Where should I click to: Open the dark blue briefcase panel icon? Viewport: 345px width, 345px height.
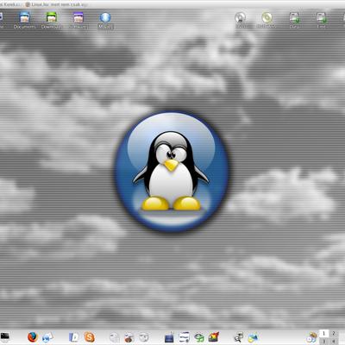169,337
